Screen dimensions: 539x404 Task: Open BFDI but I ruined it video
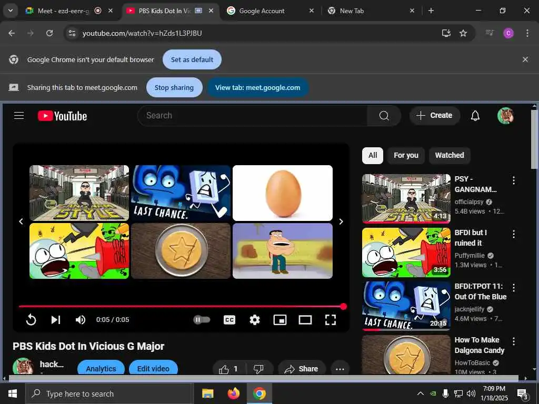406,252
